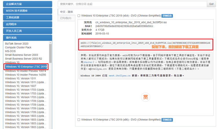
Task: Expand the 企业解决方案 section
Action: [27, 4]
